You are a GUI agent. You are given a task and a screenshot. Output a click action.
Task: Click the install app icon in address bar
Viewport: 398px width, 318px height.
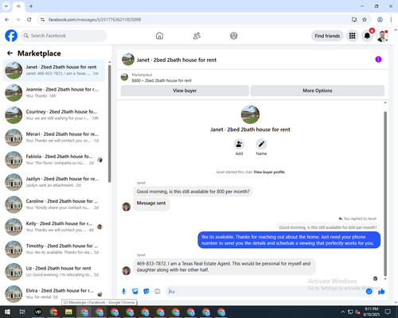354,19
